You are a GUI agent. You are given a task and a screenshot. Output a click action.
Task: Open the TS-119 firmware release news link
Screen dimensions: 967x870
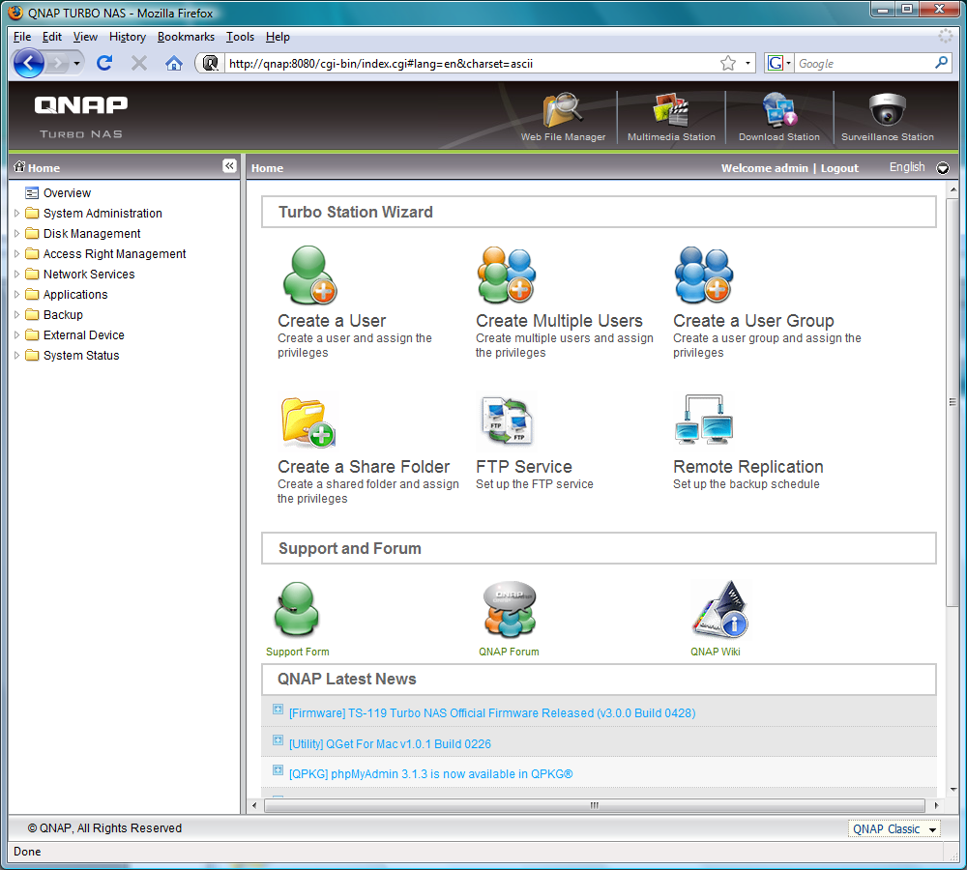492,712
